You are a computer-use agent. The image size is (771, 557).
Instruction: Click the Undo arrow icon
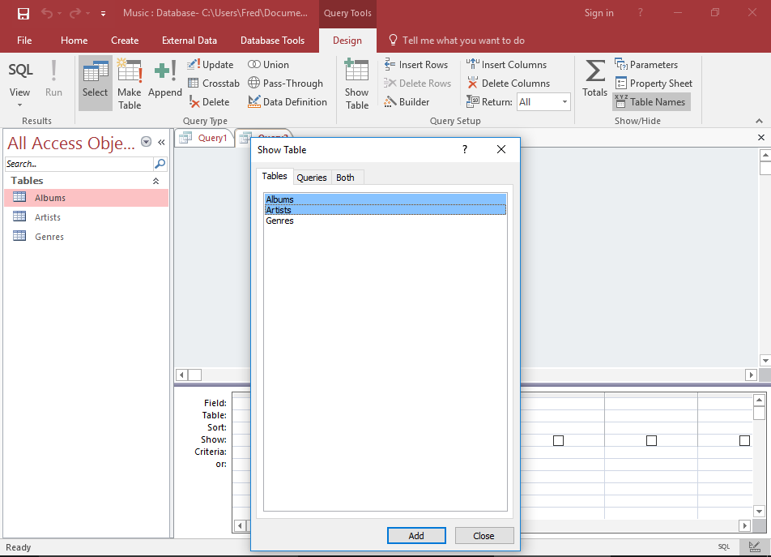tap(47, 13)
